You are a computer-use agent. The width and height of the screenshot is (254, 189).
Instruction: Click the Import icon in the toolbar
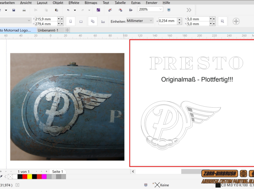(x=110, y=10)
